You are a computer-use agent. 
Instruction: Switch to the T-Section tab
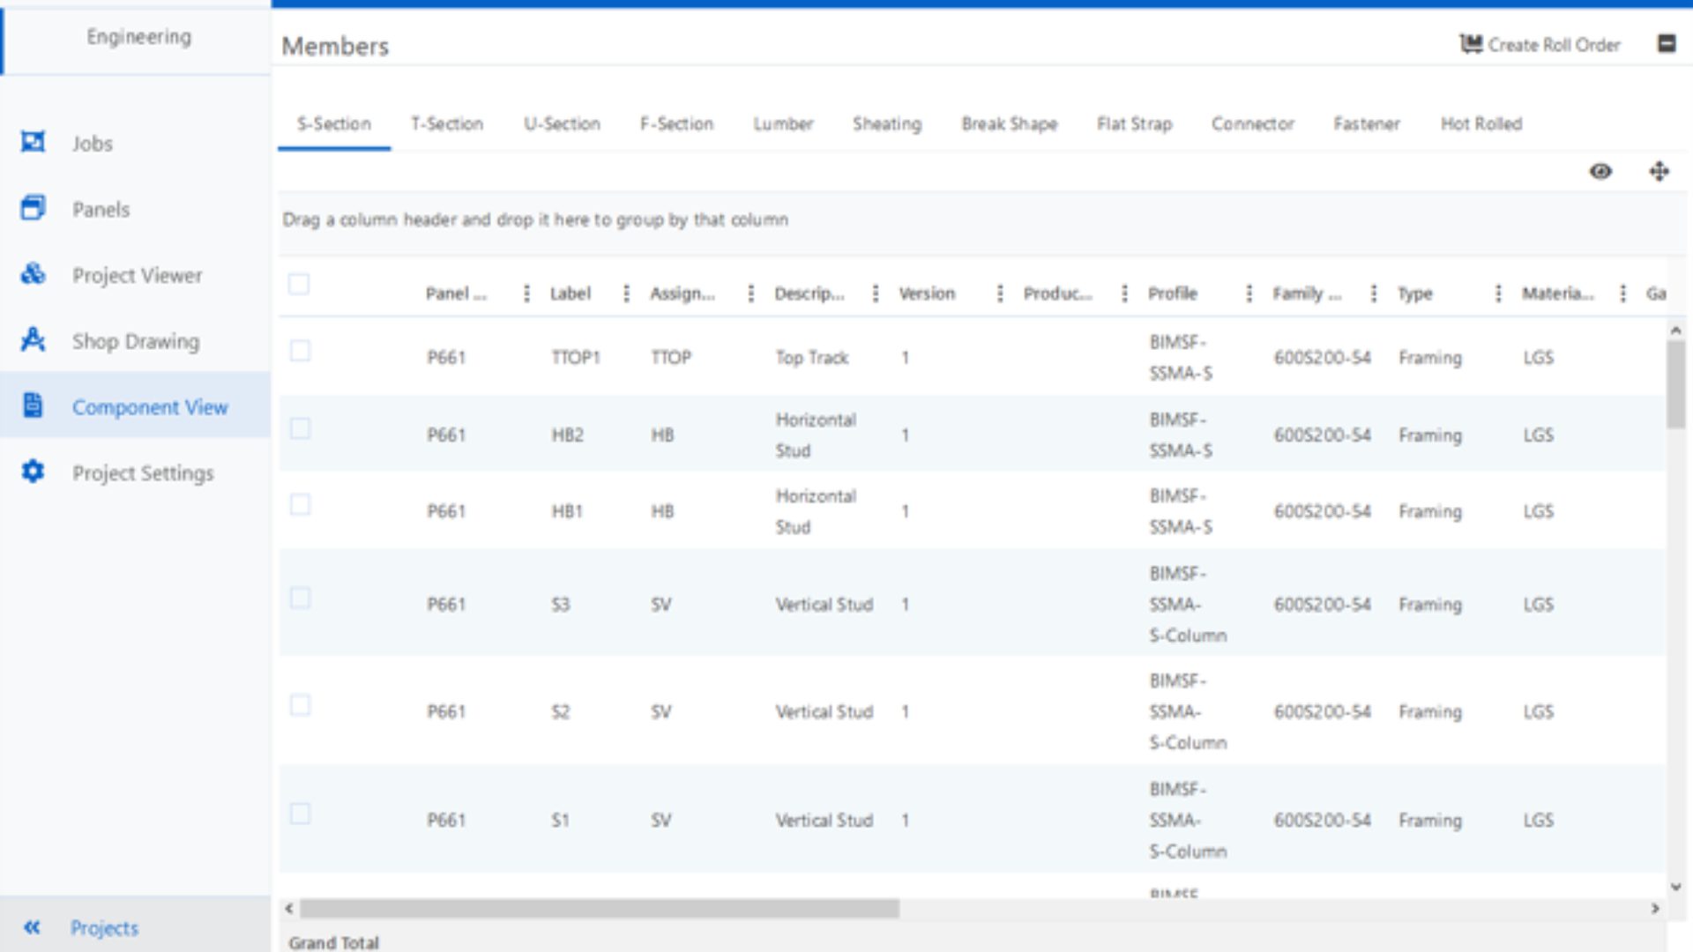point(448,122)
